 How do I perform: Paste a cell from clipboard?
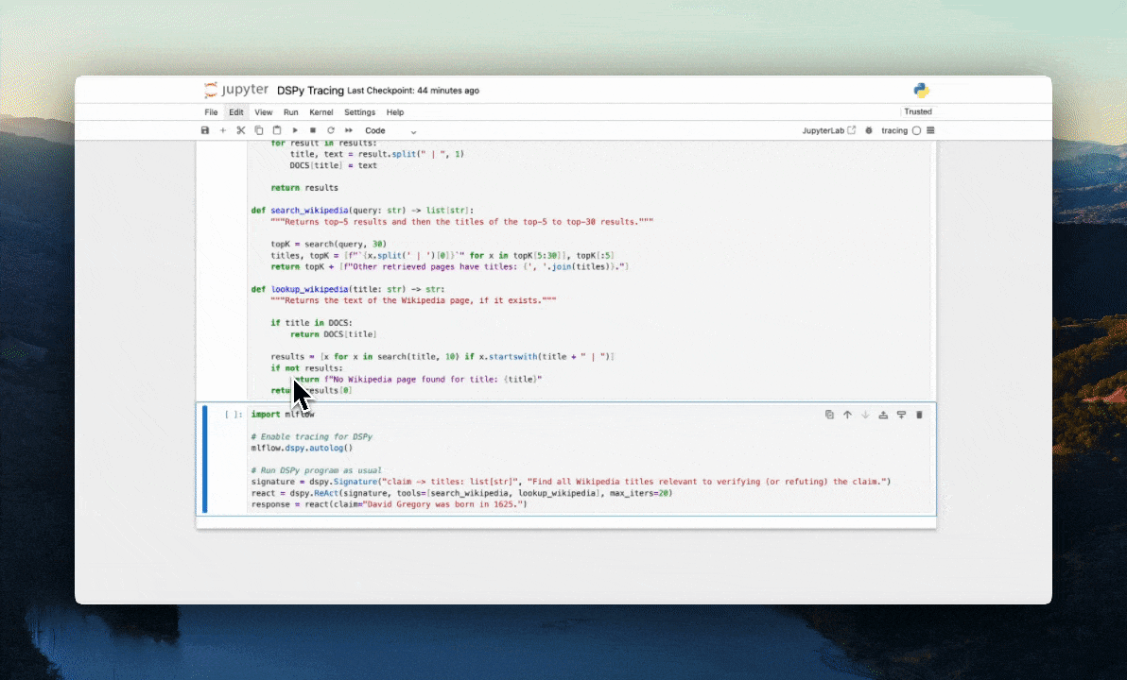click(x=275, y=130)
